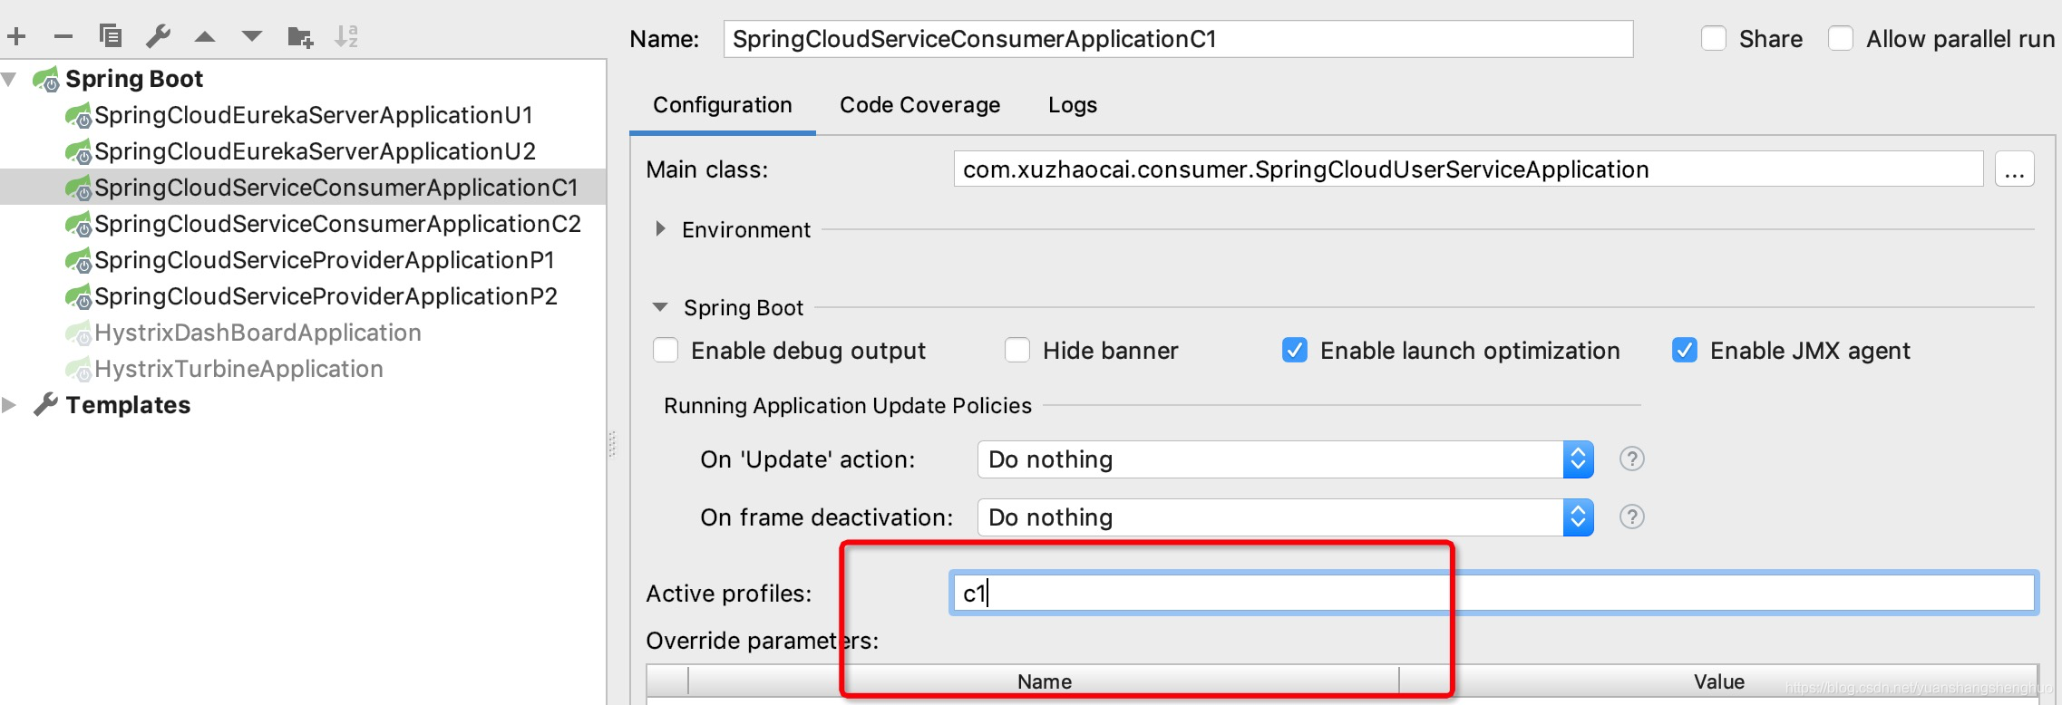This screenshot has height=705, width=2062.
Task: Click icon of HystrixDashBoardApplication
Action: click(78, 333)
